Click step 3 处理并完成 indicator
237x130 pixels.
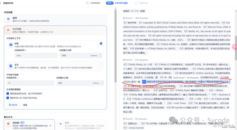click(x=141, y=3)
